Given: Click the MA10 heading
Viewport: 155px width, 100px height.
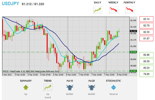Looking at the screenshot, I should point(70,81).
